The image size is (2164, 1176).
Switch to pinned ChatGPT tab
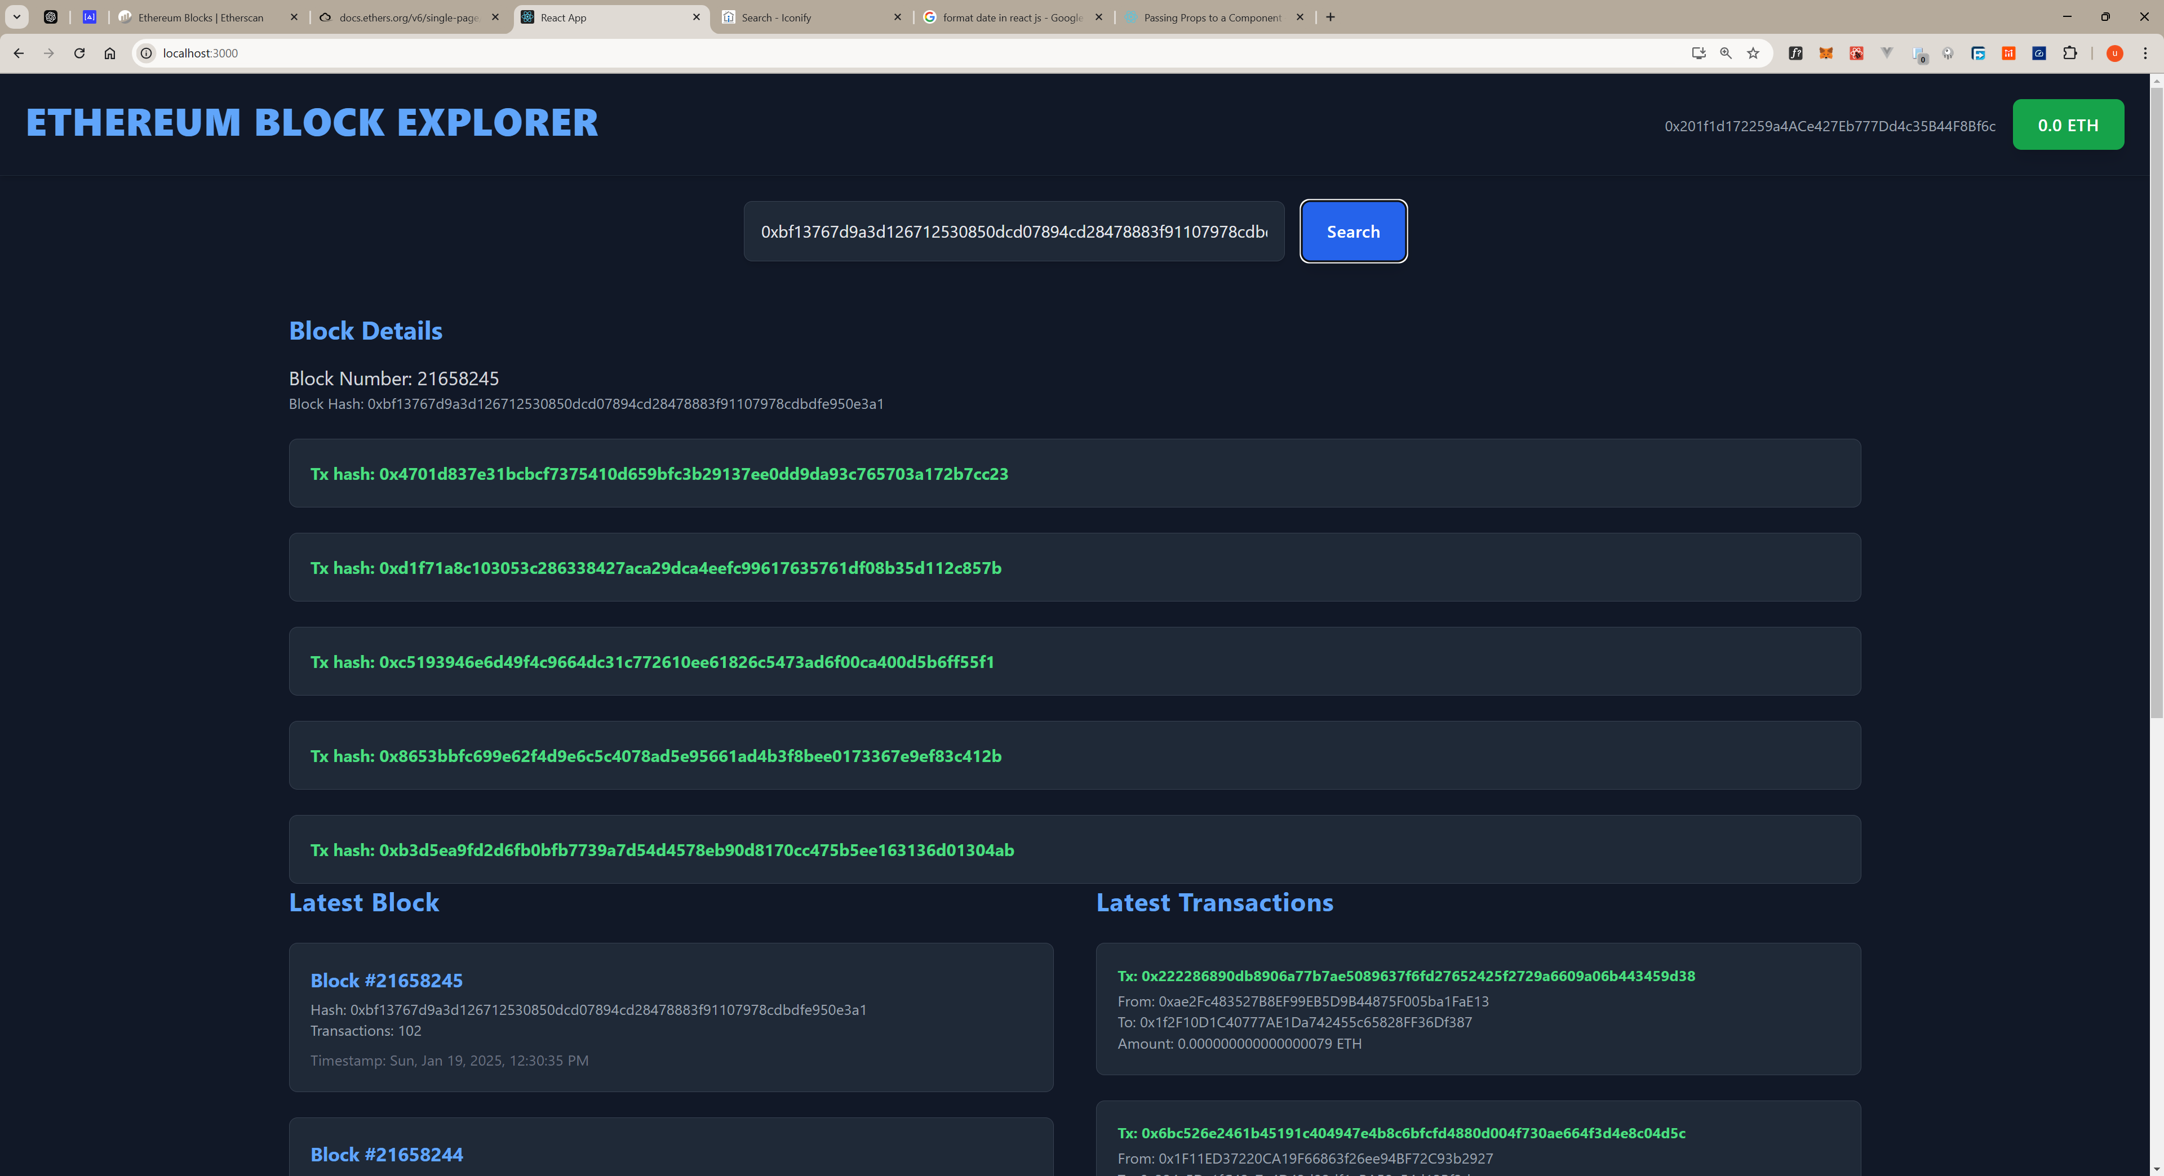pyautogui.click(x=50, y=17)
